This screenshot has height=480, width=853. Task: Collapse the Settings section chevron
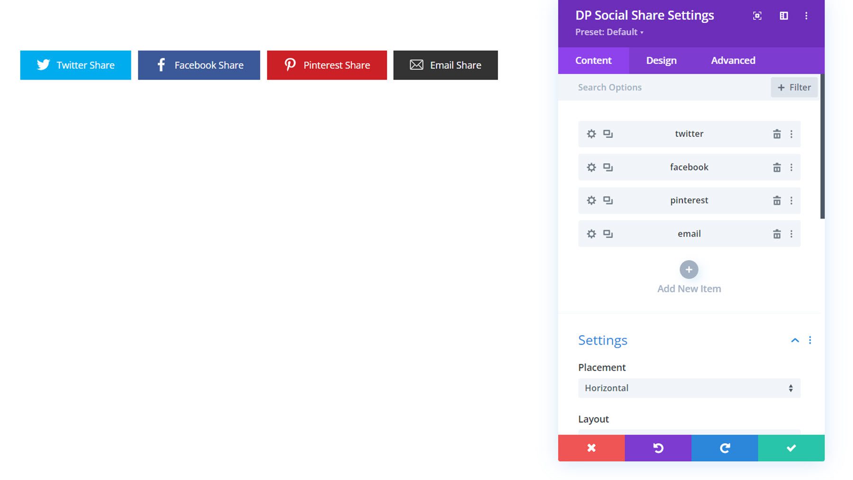(x=794, y=340)
